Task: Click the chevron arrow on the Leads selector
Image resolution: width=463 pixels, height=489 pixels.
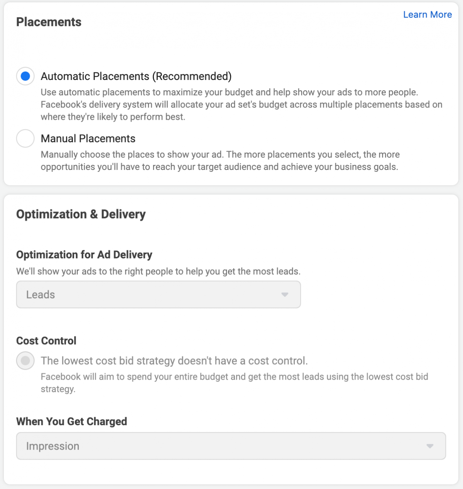Action: point(285,294)
